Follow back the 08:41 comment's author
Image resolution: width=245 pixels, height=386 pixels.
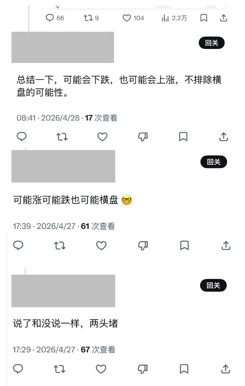point(212,43)
